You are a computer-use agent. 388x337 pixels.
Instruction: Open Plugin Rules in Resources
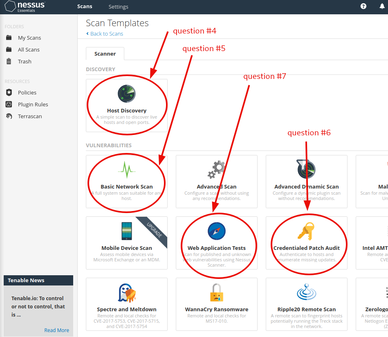pos(33,104)
